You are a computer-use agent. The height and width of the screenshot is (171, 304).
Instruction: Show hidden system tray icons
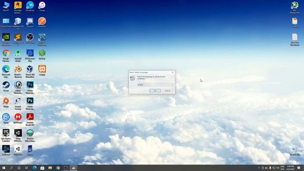point(258,168)
